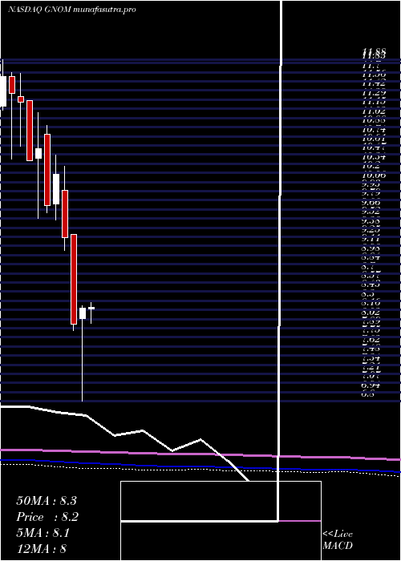Select the Price : 8.2 reading
Screen dimensions: 401x561
(x=47, y=517)
